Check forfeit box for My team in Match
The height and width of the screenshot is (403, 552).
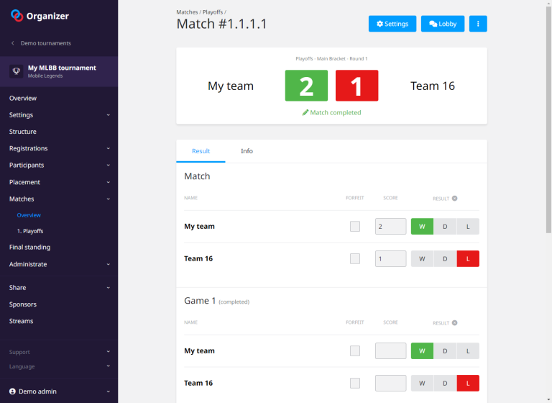355,226
